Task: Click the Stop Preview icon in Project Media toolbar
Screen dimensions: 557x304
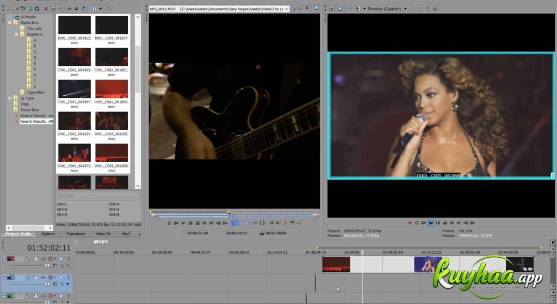Action: (76, 9)
